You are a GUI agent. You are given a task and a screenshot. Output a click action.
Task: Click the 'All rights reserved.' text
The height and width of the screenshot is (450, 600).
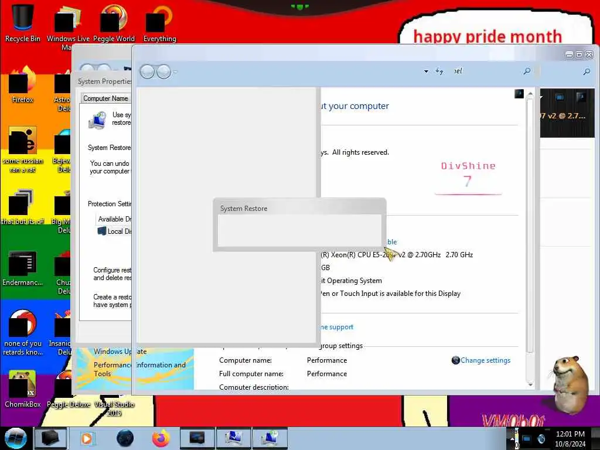click(x=360, y=152)
